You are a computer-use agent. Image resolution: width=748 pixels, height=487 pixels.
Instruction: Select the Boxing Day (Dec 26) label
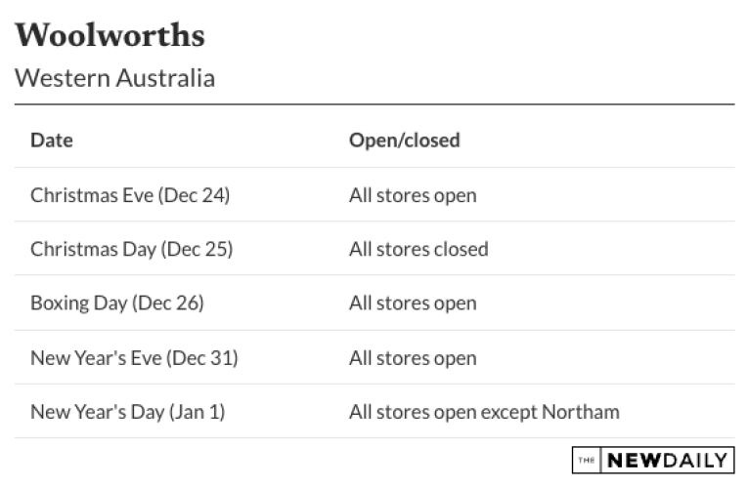tap(116, 304)
